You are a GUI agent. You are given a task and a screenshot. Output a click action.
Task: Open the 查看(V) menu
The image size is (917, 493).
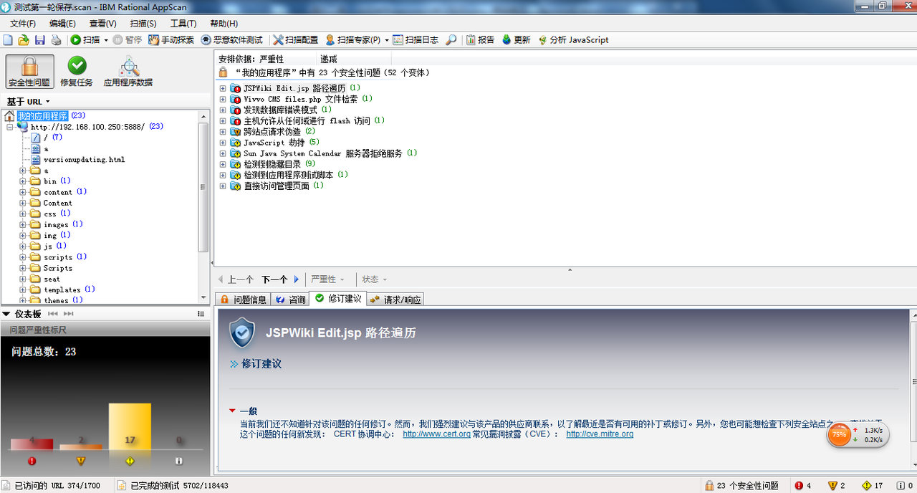pyautogui.click(x=103, y=24)
